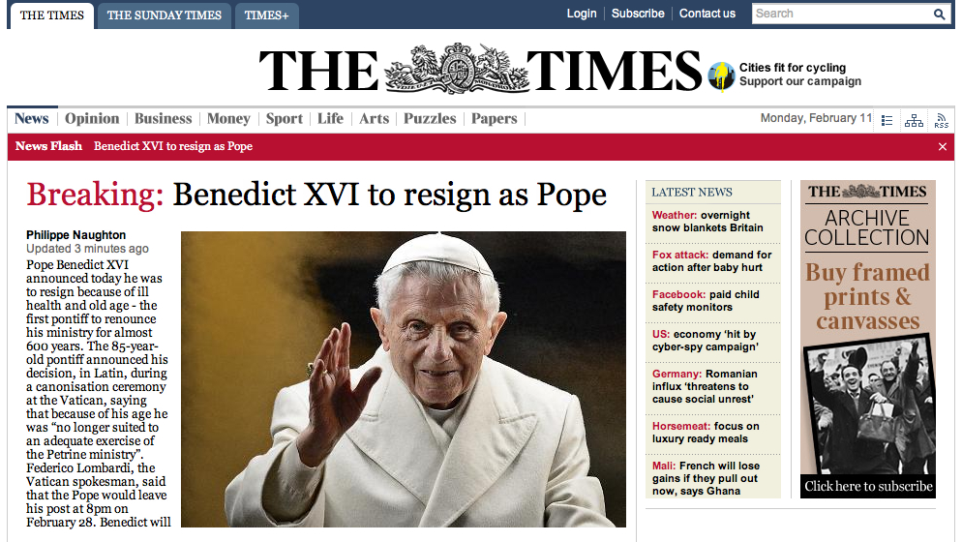Open the RSS feed icon

(941, 120)
